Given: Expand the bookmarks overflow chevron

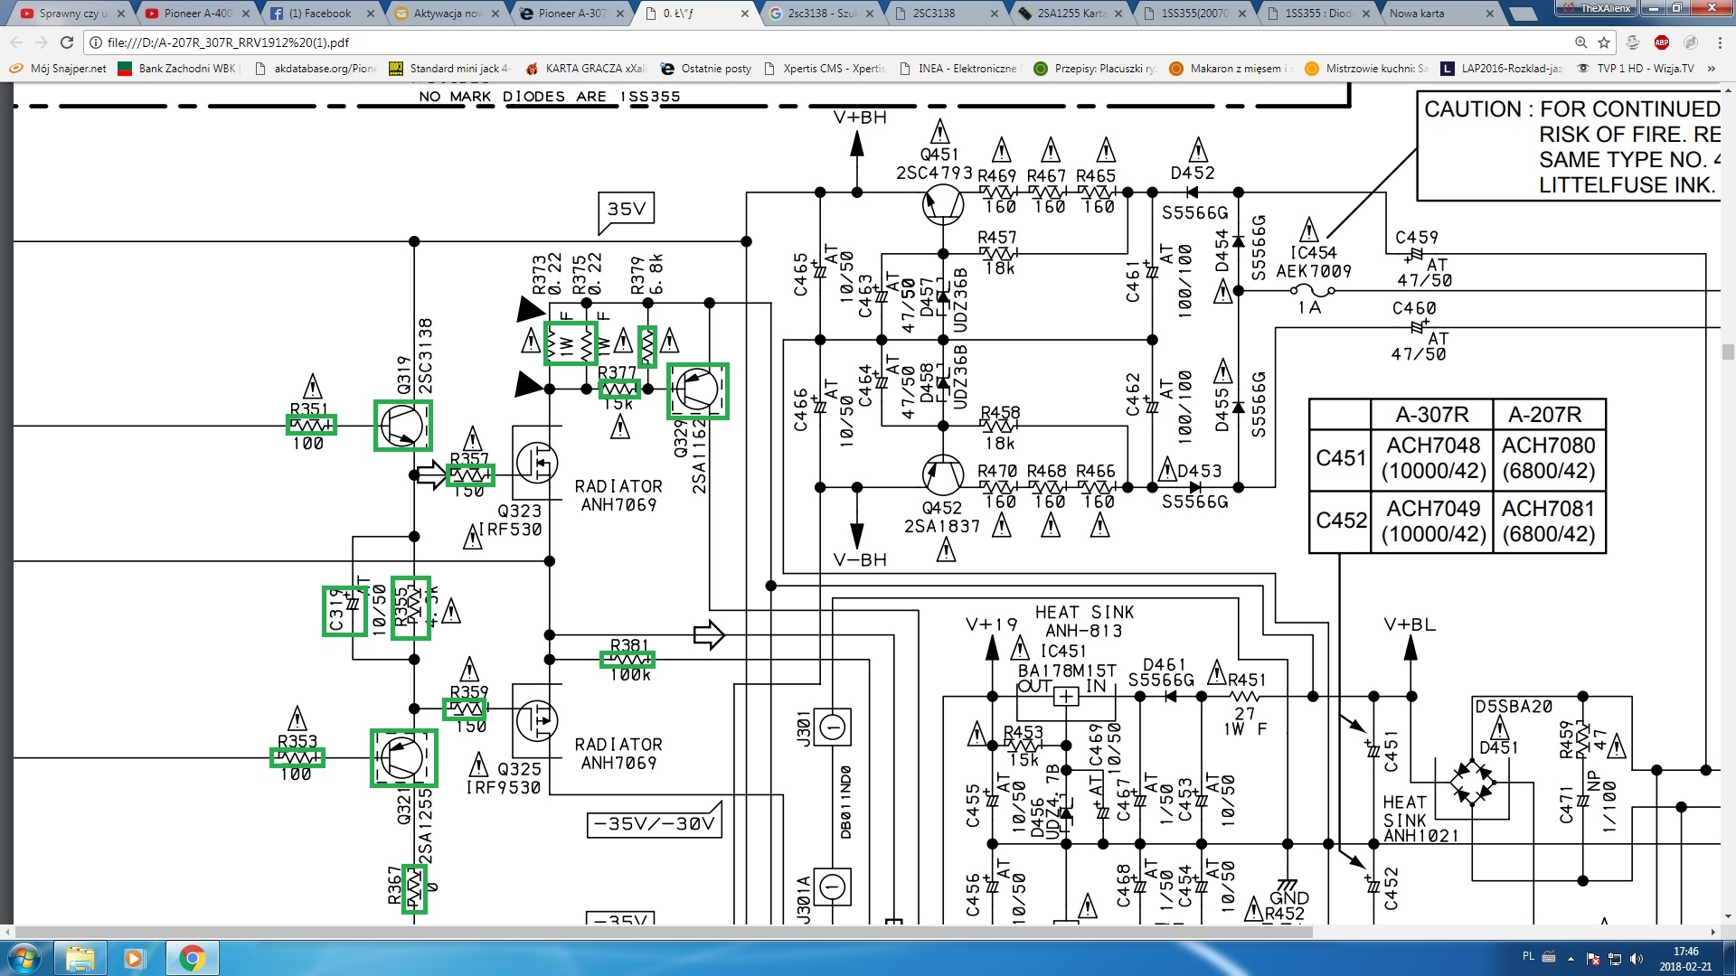Looking at the screenshot, I should [x=1712, y=69].
